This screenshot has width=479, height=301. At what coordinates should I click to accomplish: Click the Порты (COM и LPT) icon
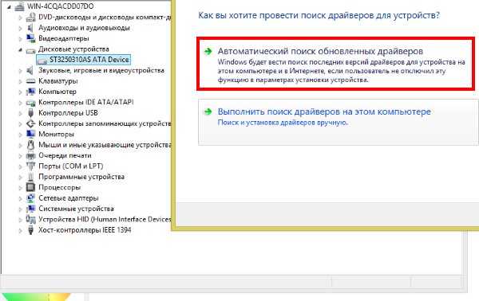point(30,166)
